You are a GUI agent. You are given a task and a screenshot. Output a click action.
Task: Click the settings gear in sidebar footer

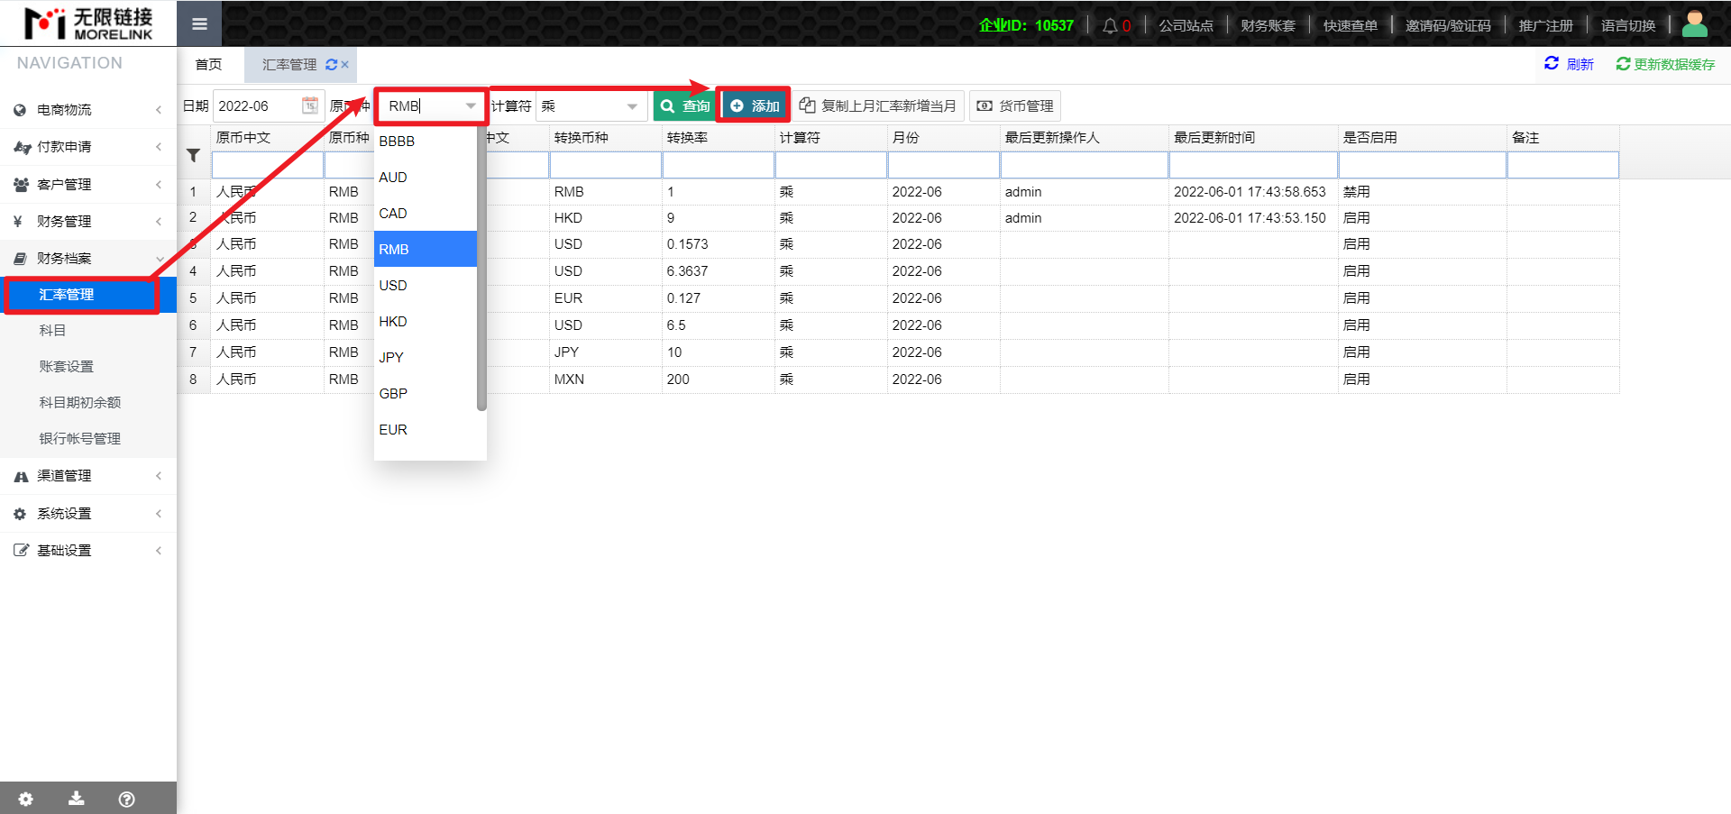coord(25,799)
